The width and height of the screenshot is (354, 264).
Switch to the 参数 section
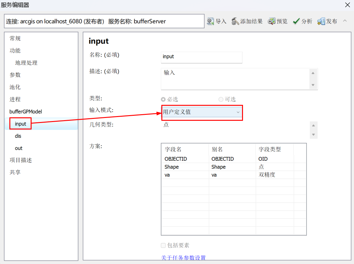tap(15, 75)
